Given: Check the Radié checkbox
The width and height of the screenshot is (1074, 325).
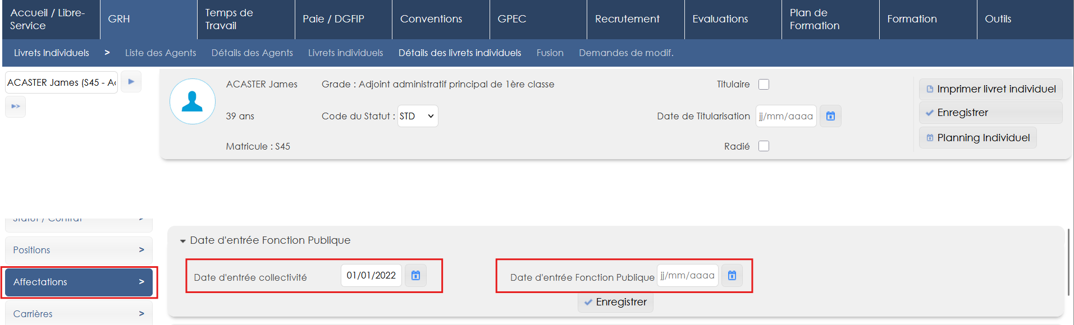Looking at the screenshot, I should 764,146.
